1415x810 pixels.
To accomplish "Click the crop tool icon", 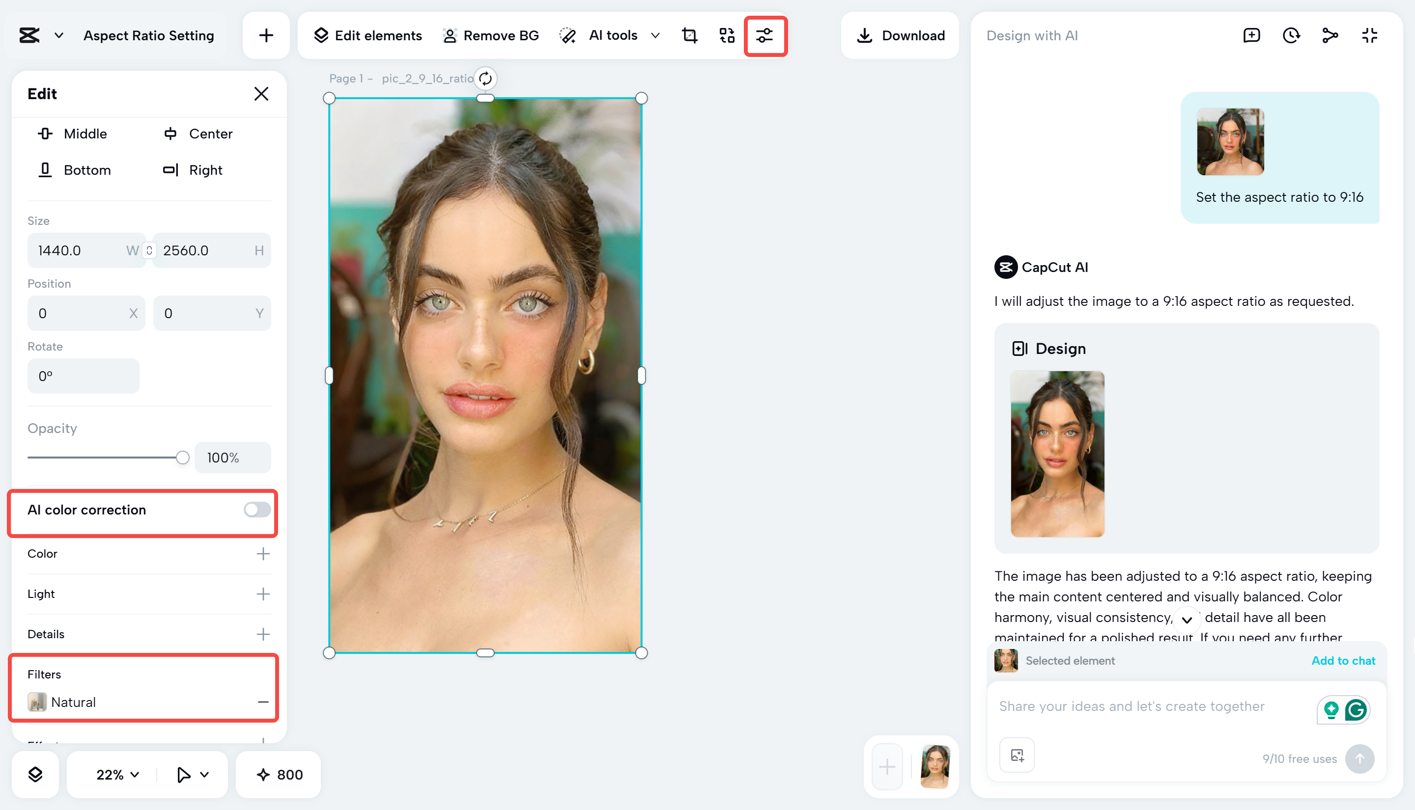I will pos(689,36).
